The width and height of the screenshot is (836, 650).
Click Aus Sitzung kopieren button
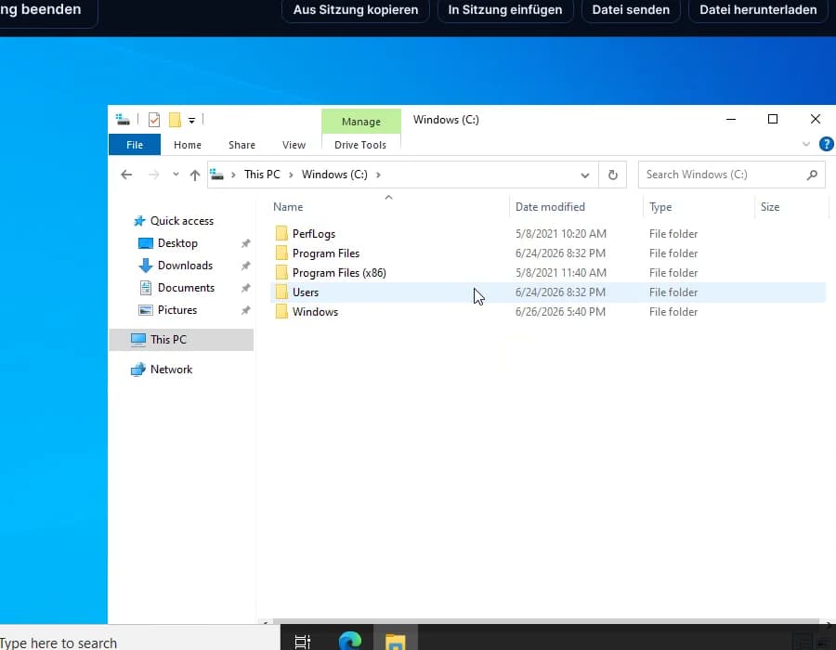[x=356, y=9]
